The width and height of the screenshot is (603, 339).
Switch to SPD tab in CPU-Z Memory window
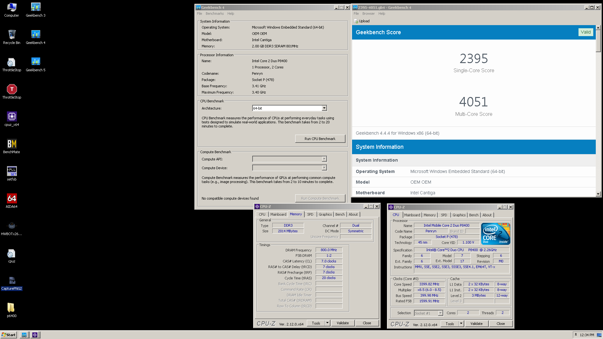tap(310, 214)
